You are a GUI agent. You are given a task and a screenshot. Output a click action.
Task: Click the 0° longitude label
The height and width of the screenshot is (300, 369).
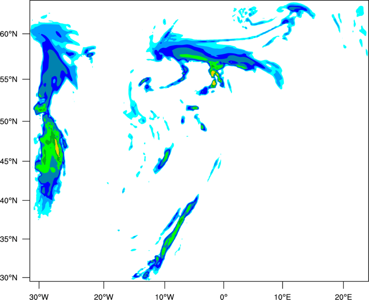[224, 297]
